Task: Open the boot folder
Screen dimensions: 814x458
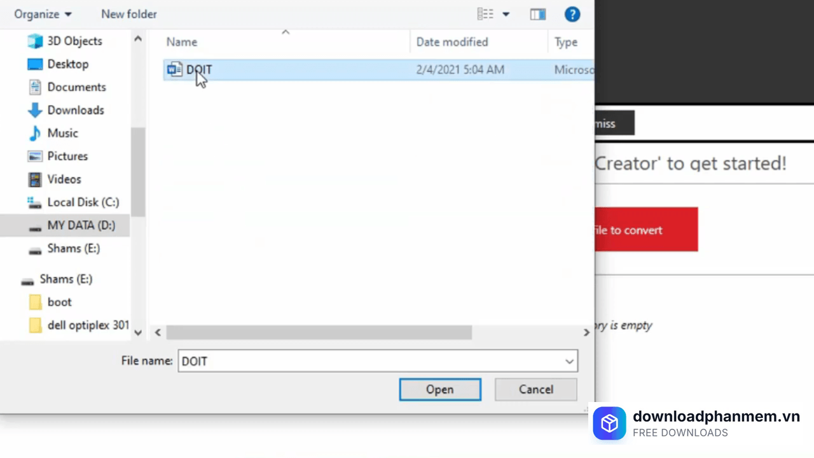Action: [x=59, y=302]
